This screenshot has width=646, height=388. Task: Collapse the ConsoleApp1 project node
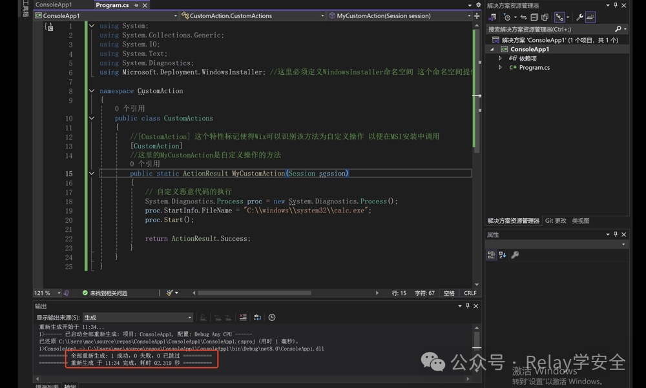tap(492, 49)
